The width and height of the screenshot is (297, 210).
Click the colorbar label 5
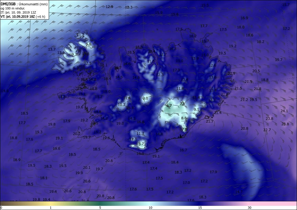(100, 208)
